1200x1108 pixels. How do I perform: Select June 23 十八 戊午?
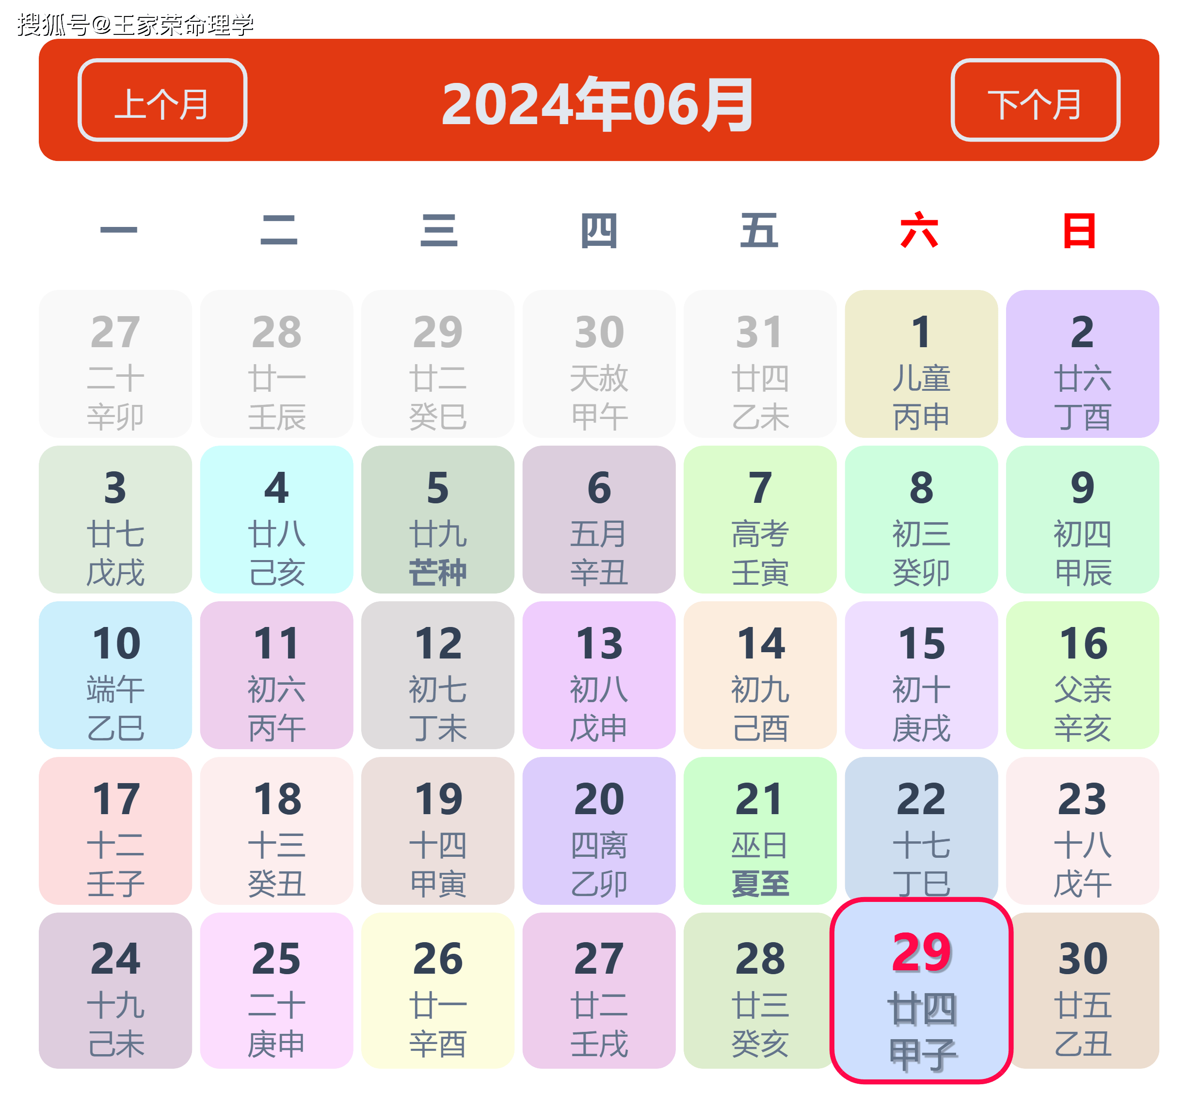tap(1083, 831)
